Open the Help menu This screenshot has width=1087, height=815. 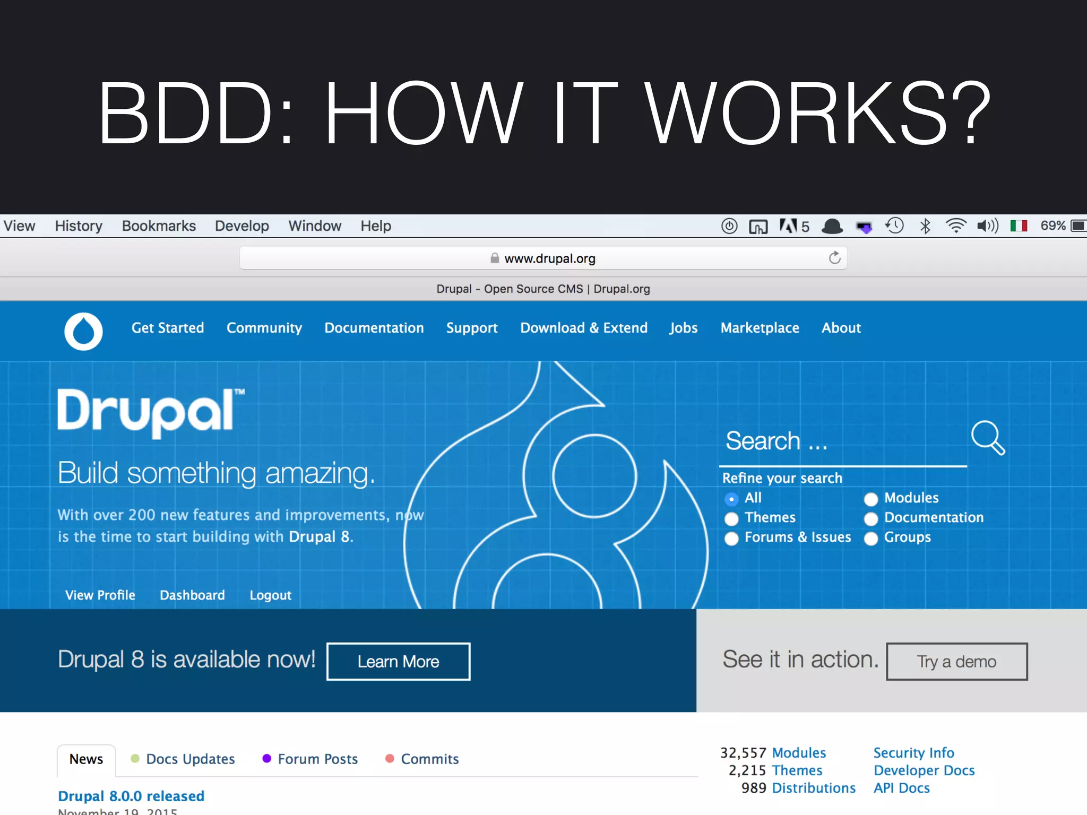coord(376,226)
